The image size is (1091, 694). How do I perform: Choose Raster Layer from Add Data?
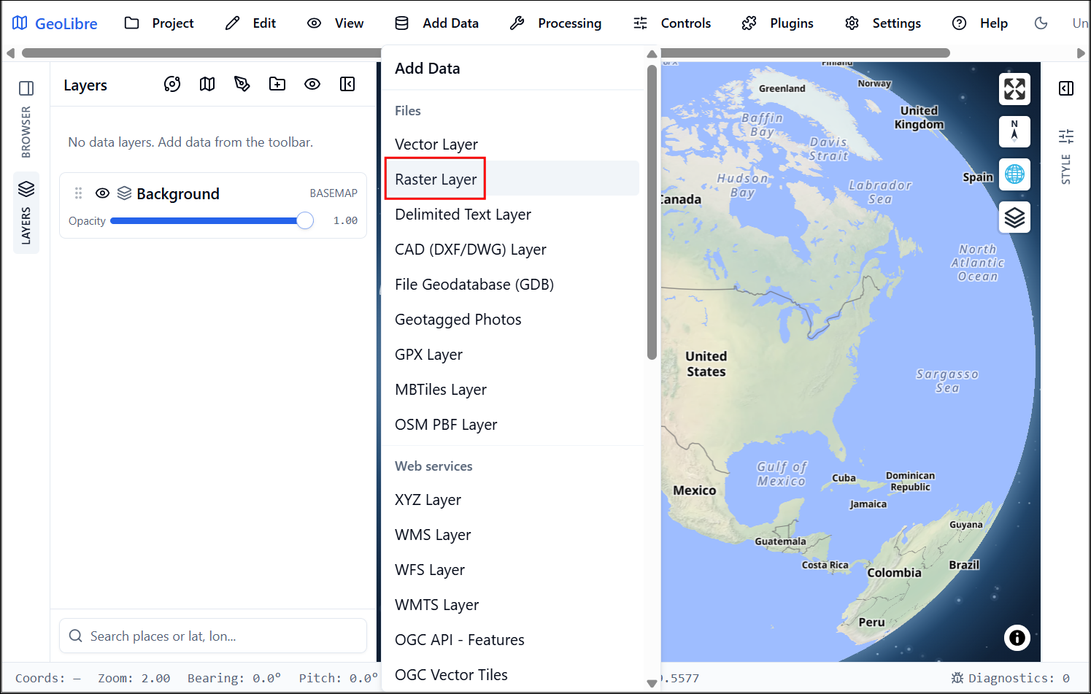pos(512,179)
